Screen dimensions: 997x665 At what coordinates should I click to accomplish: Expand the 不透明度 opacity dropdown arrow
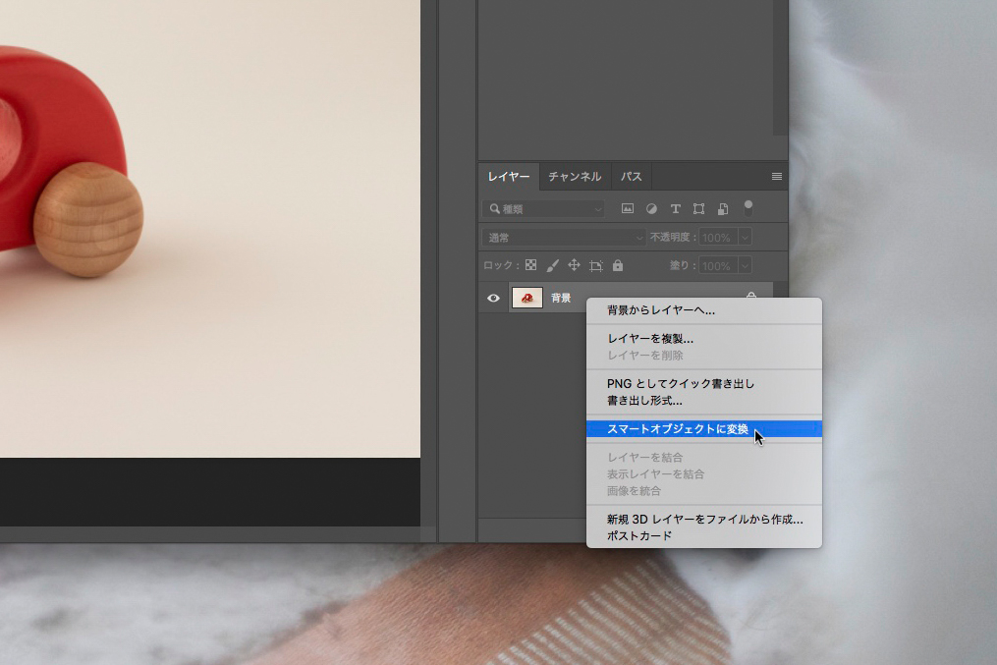745,238
